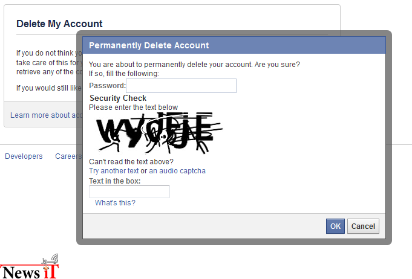Focus the 'Text in the box' captcha field

129,191
